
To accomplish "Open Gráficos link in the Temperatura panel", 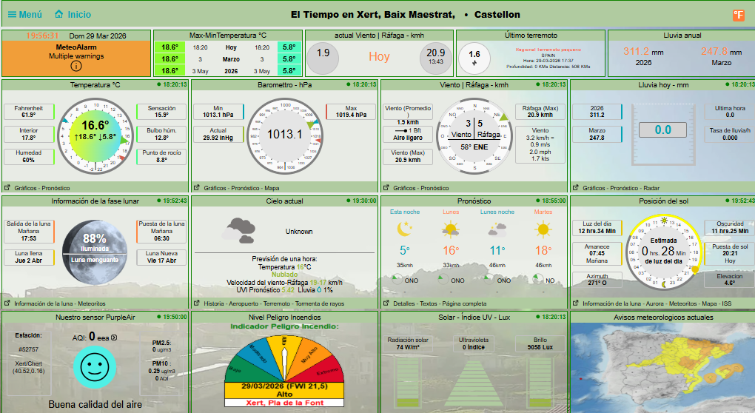I will 27,188.
